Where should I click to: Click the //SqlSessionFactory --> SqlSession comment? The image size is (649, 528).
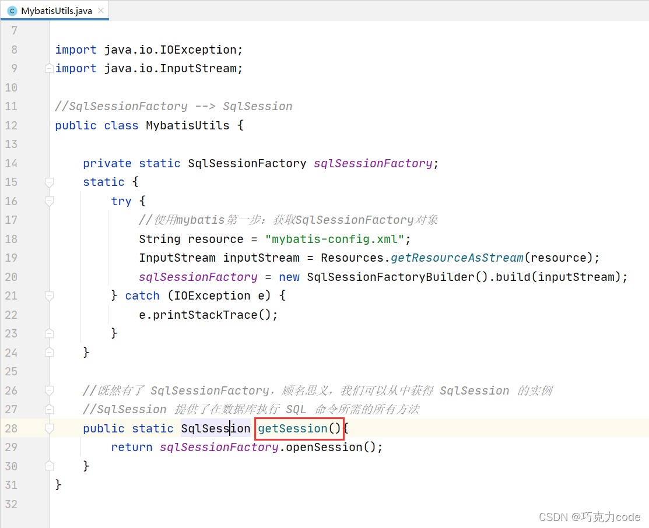coord(174,106)
